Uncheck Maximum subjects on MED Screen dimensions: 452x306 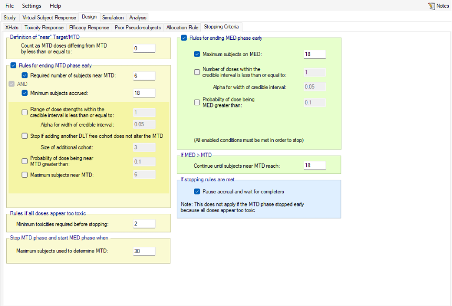click(x=197, y=54)
